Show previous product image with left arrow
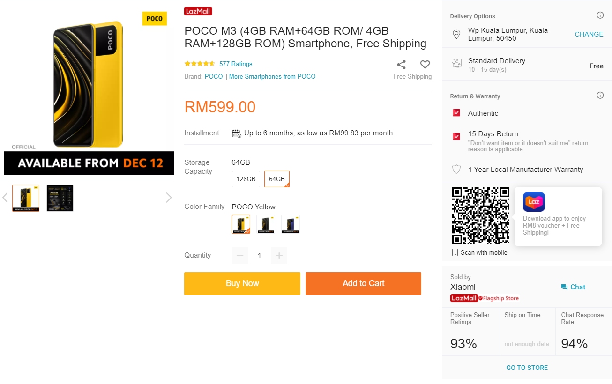 5,198
